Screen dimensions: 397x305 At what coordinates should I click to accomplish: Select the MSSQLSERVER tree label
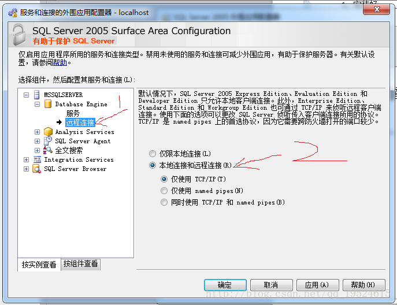pyautogui.click(x=64, y=95)
